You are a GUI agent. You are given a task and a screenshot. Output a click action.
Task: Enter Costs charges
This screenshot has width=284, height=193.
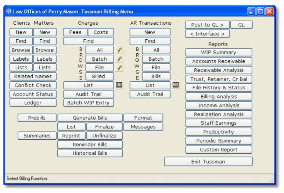(x=101, y=32)
